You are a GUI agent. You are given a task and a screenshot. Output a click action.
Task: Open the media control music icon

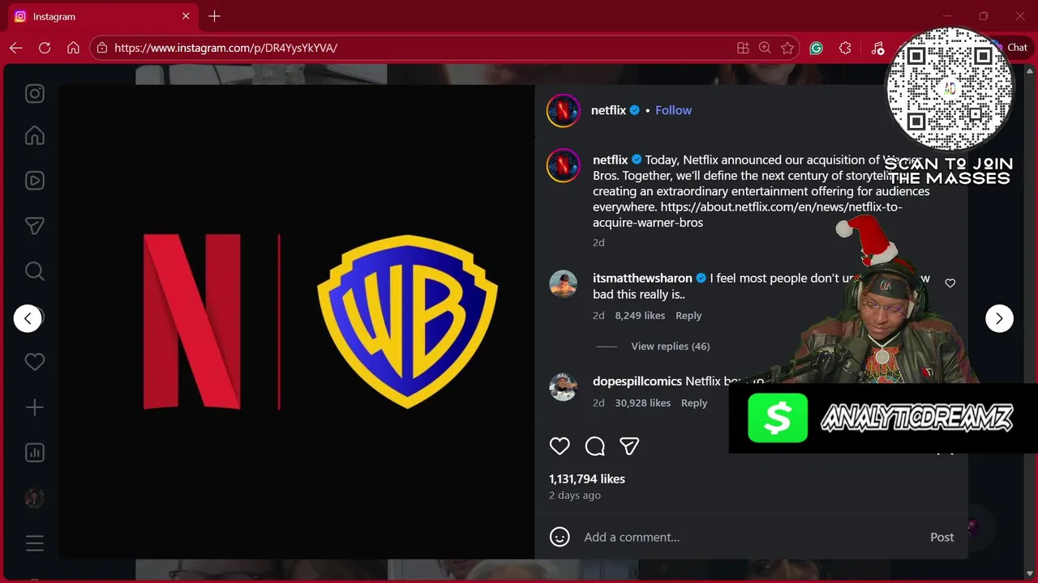pos(877,48)
